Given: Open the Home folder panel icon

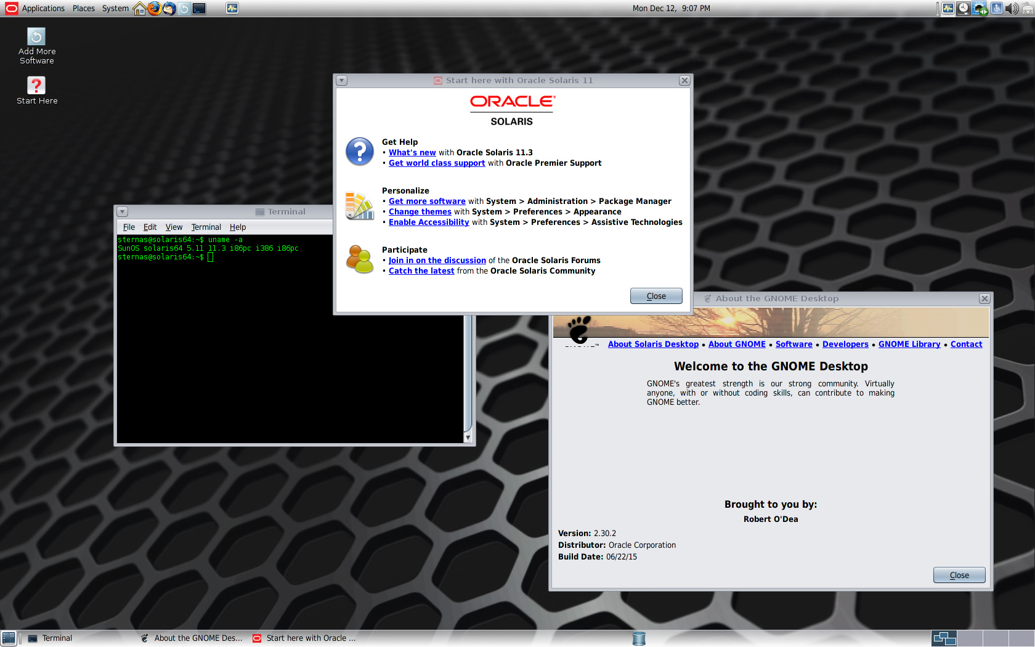Looking at the screenshot, I should tap(140, 8).
